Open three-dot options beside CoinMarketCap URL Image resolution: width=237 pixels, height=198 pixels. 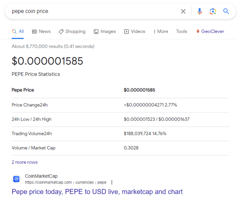click(112, 183)
